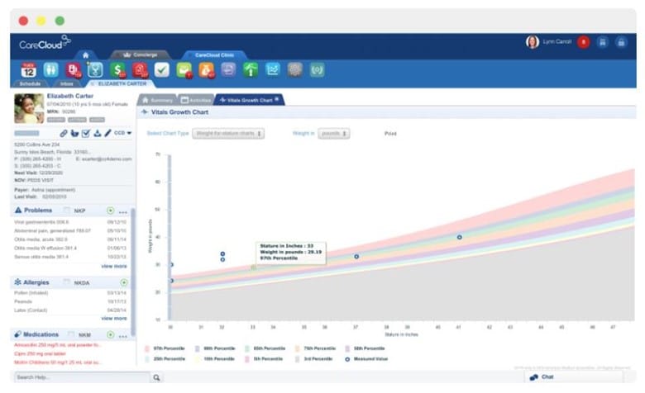This screenshot has width=645, height=393.
Task: Expand the CCD dropdown menu
Action: [x=123, y=132]
